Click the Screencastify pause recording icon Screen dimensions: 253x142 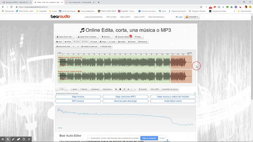3,139
